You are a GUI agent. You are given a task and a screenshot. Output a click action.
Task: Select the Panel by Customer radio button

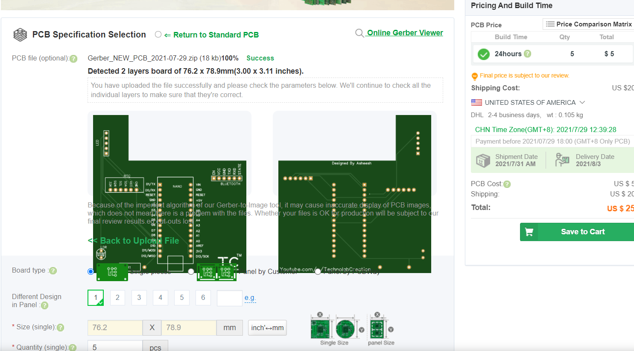pos(191,271)
